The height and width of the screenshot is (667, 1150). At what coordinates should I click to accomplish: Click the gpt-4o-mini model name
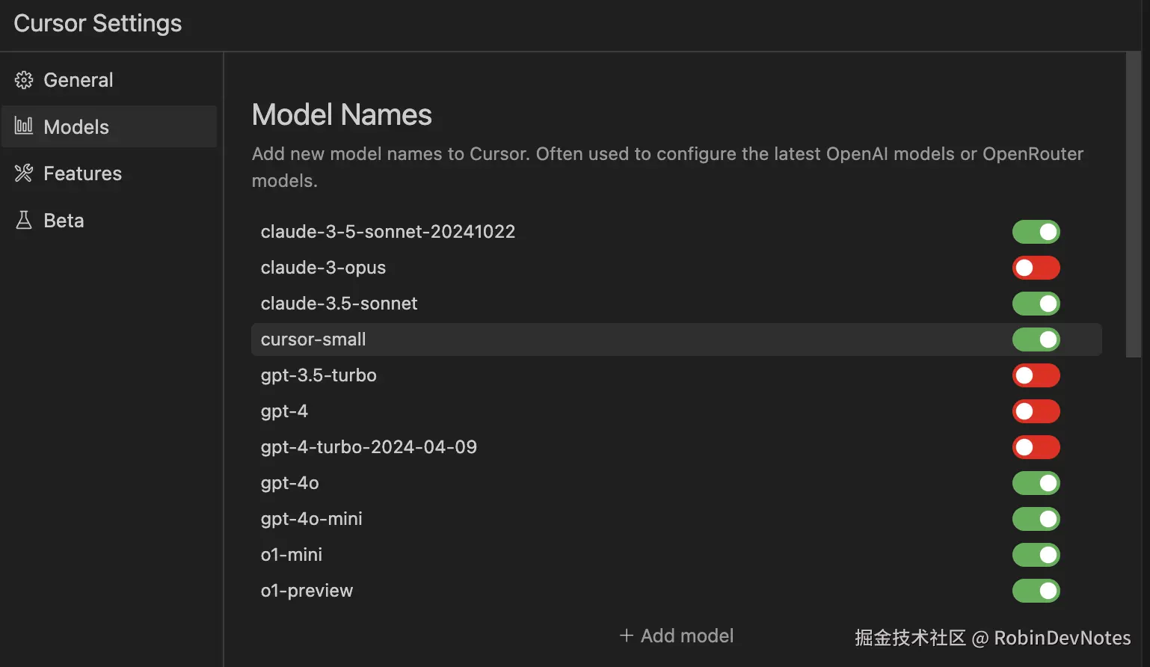312,519
